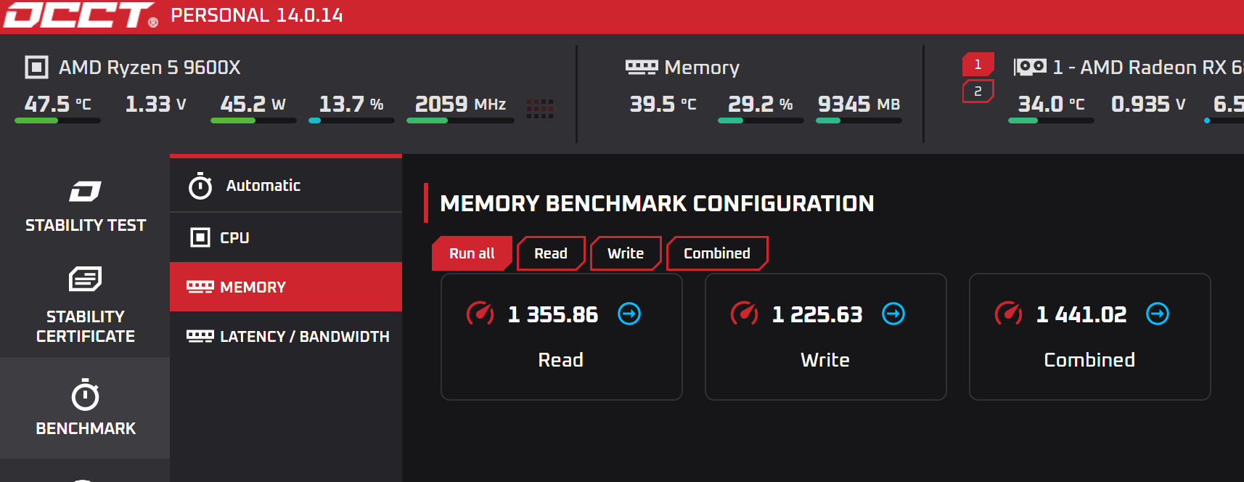1244x482 pixels.
Task: Click the Stability Certificate document icon
Action: [x=85, y=279]
